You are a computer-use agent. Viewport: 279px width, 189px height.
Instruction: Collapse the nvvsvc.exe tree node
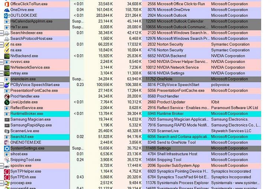(x=1, y=62)
